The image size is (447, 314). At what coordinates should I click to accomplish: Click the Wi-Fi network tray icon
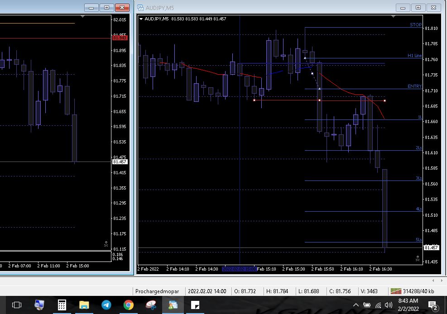point(378,305)
